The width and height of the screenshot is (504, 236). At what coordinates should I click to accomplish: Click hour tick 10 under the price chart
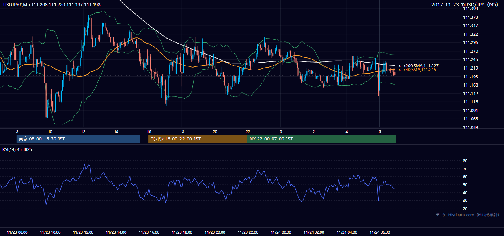point(50,131)
